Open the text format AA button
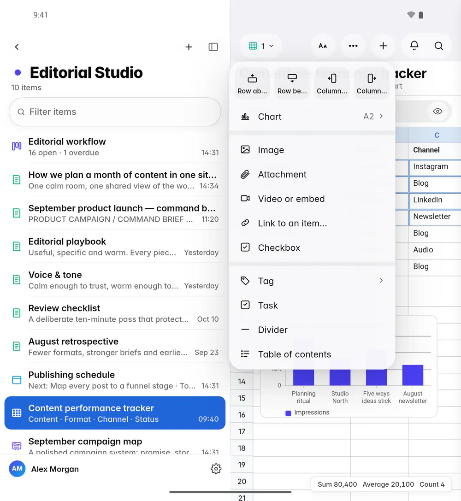The width and height of the screenshot is (461, 501). pyautogui.click(x=323, y=46)
